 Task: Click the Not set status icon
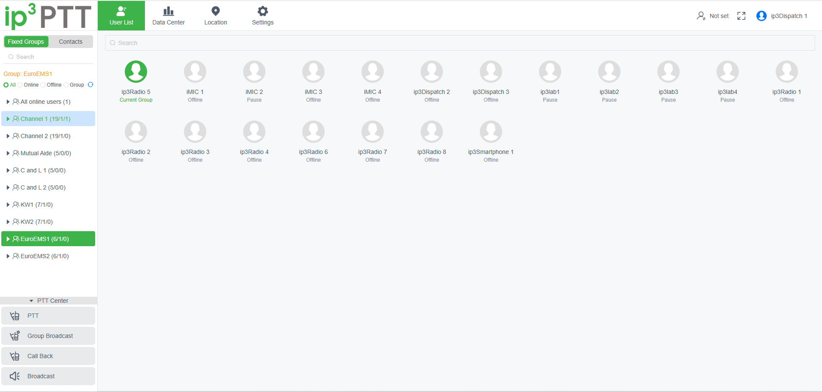pyautogui.click(x=701, y=16)
